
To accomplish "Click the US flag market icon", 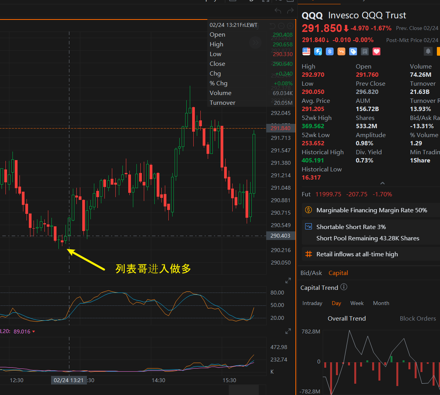I will (x=306, y=51).
